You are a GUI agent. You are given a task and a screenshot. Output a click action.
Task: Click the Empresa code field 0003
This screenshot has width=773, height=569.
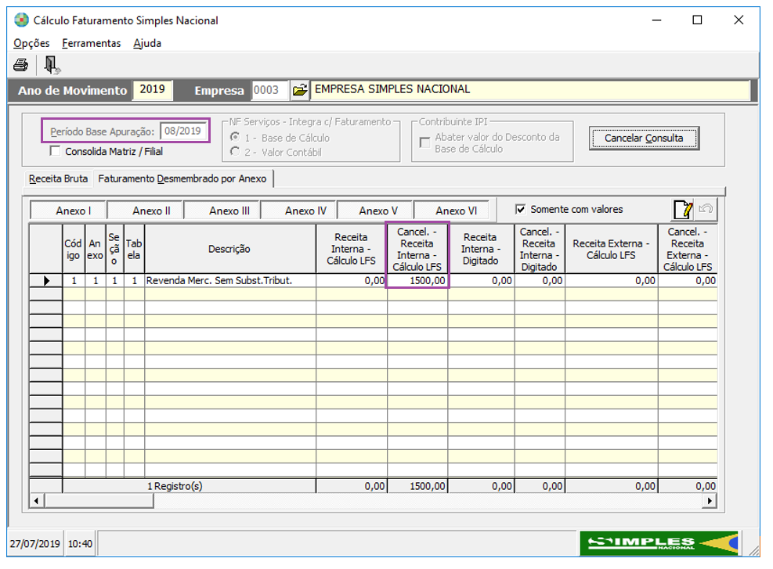269,90
